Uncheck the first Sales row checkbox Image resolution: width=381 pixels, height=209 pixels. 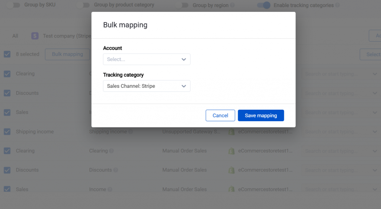7,112
